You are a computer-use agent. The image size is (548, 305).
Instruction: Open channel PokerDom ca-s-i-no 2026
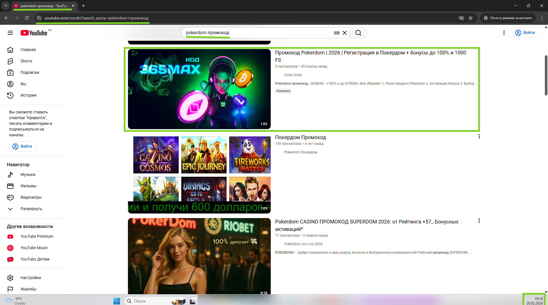coord(303,244)
